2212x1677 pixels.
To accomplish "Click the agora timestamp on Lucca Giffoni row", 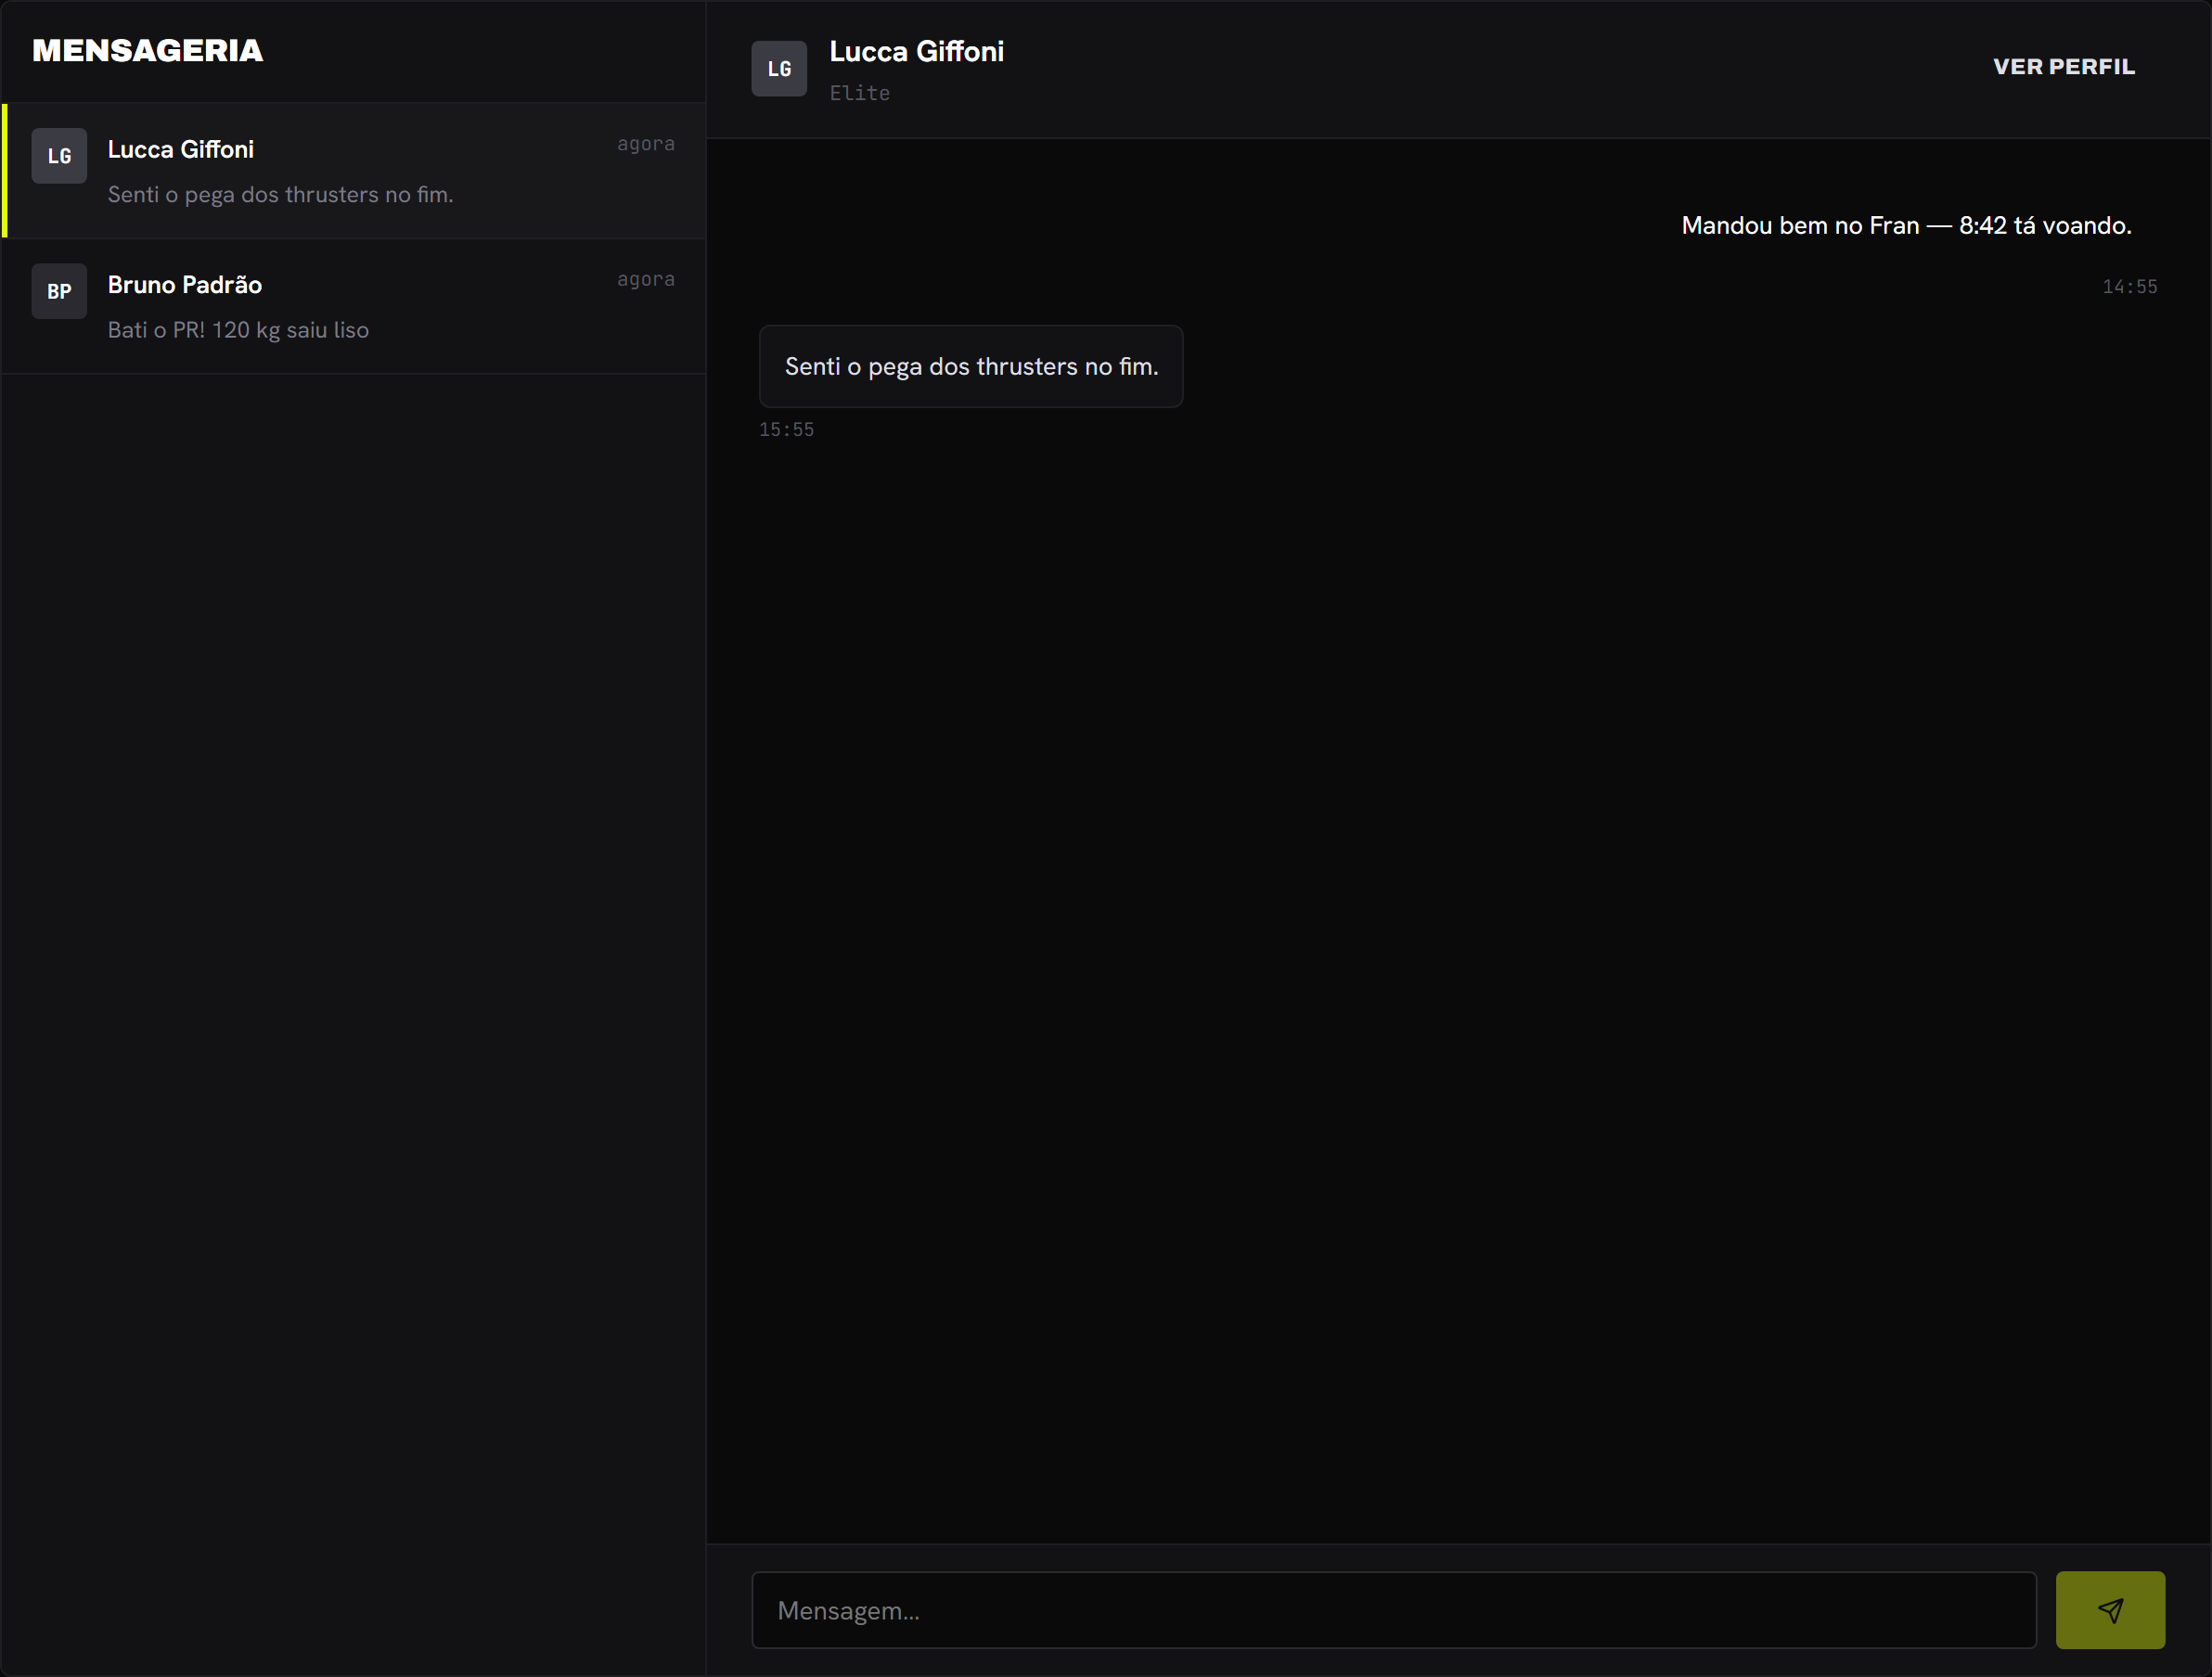I will coord(646,144).
